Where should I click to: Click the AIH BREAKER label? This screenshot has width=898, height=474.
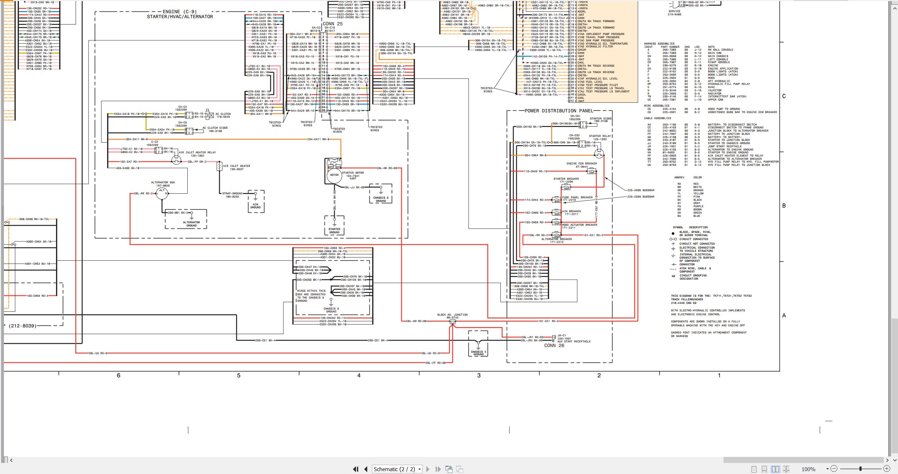(x=571, y=211)
